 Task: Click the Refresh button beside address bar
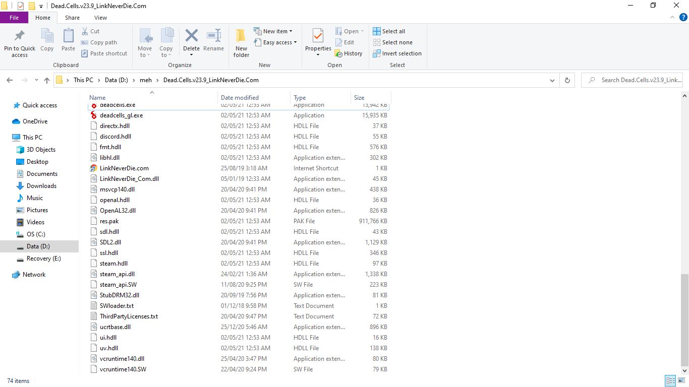pos(567,80)
